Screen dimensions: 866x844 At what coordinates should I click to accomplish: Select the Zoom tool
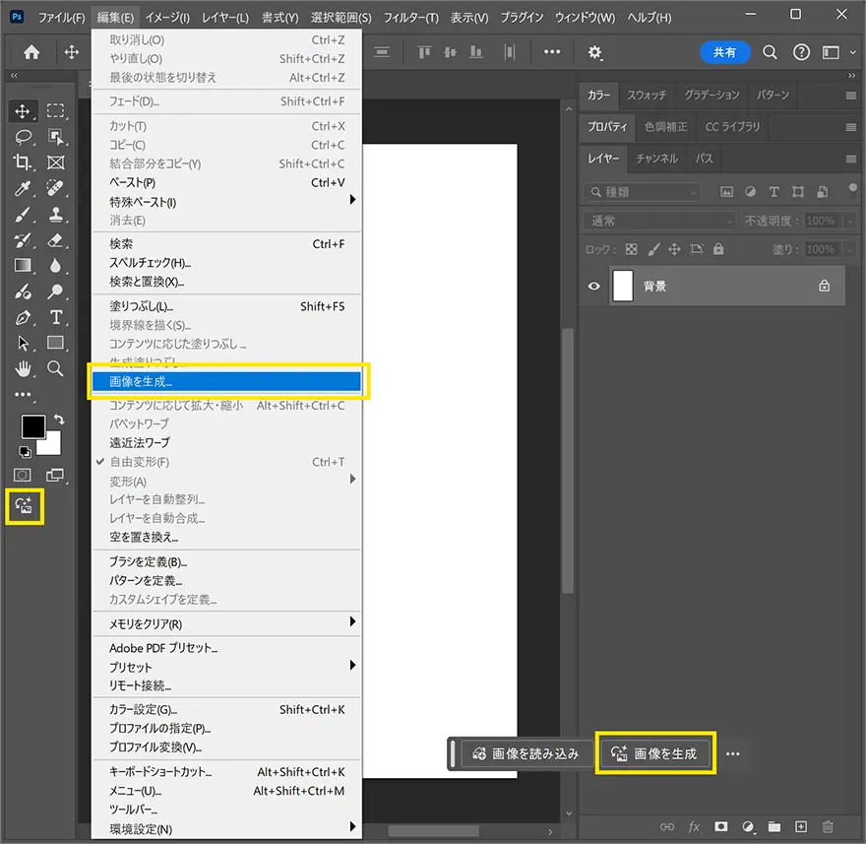tap(55, 368)
